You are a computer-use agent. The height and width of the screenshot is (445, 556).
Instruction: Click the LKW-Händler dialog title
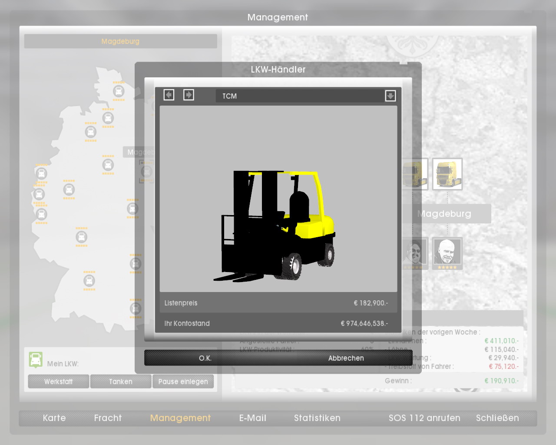click(278, 70)
